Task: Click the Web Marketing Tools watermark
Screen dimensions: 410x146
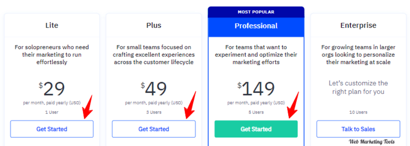Action: click(372, 142)
